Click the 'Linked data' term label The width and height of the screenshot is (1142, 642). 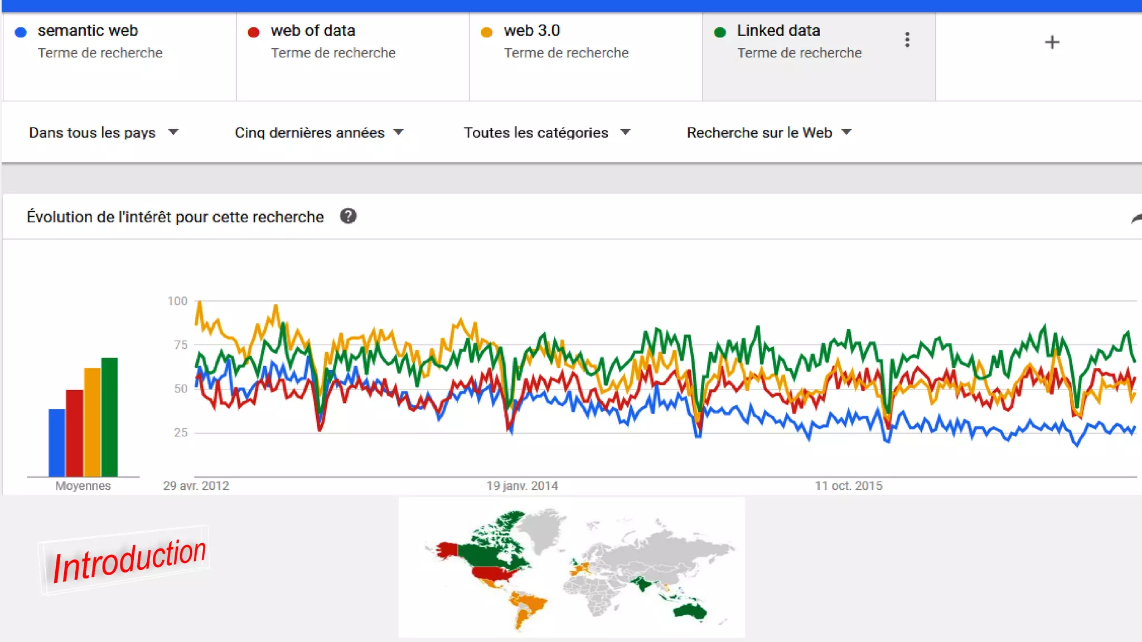click(778, 31)
